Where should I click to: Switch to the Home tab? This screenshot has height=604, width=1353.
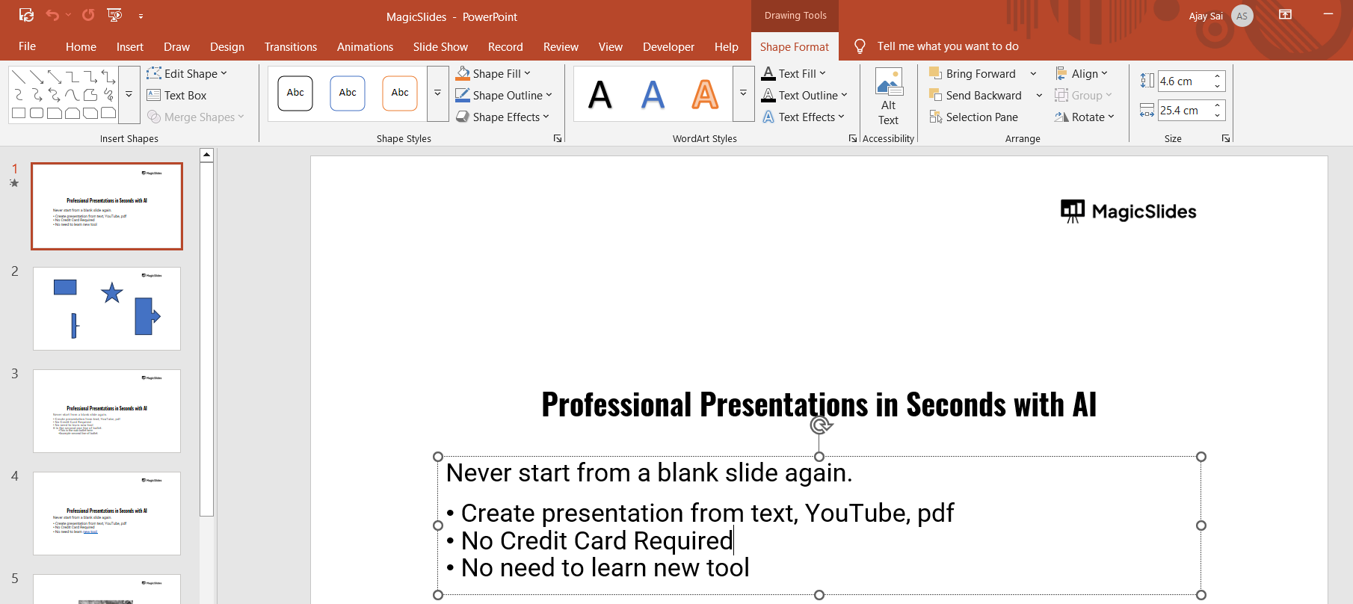point(81,46)
